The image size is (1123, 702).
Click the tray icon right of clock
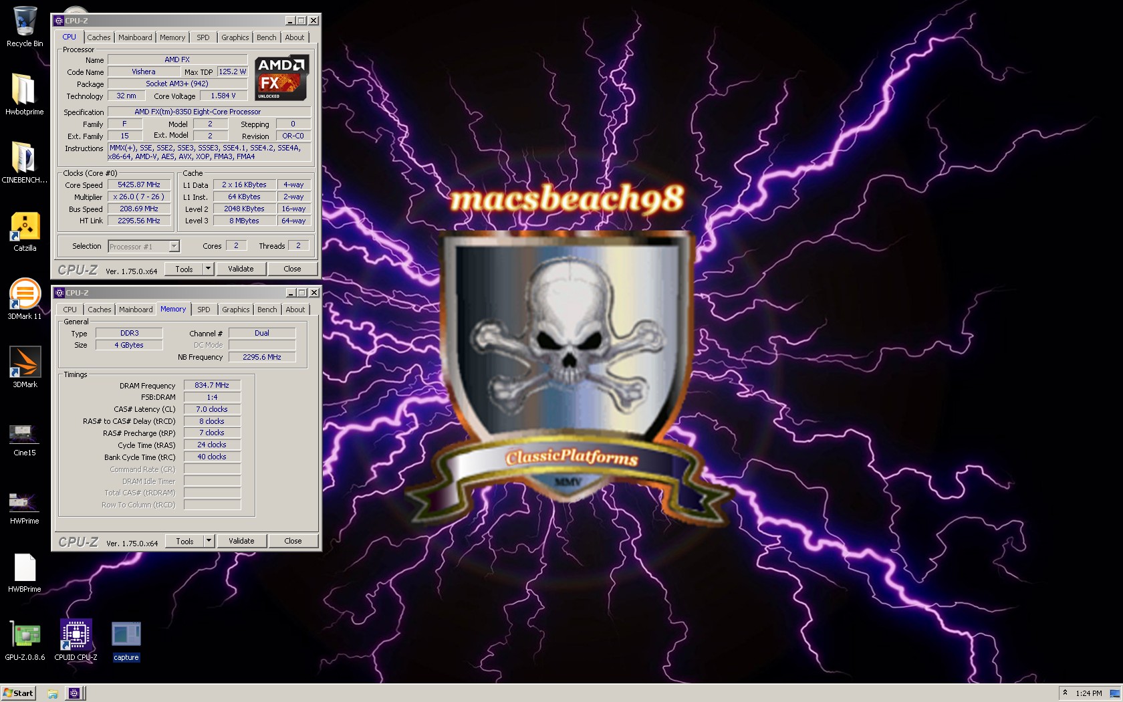(1114, 693)
